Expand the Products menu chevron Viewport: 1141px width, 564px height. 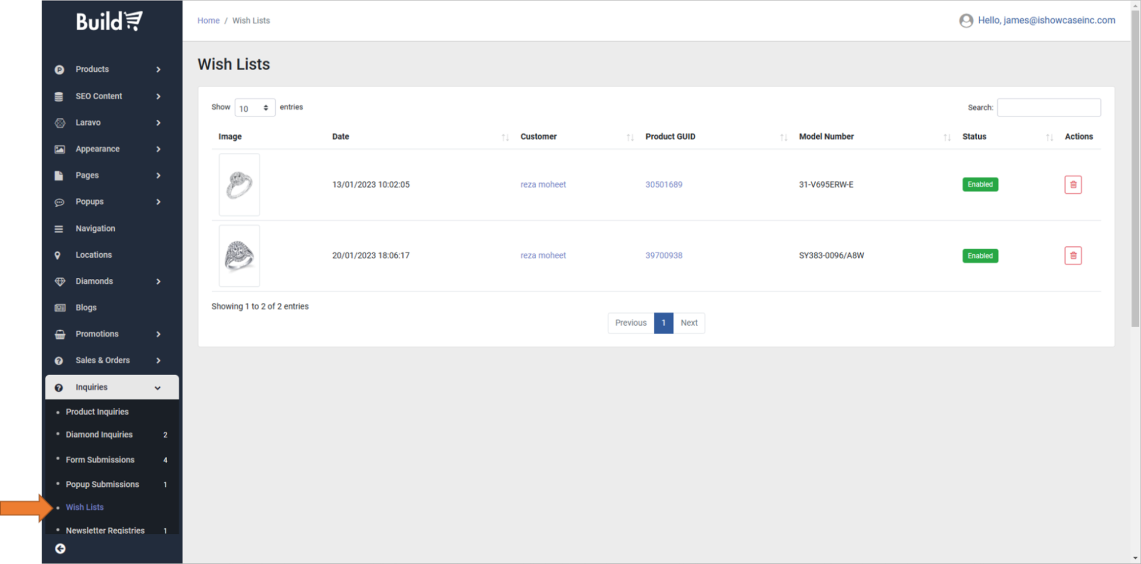pyautogui.click(x=158, y=70)
